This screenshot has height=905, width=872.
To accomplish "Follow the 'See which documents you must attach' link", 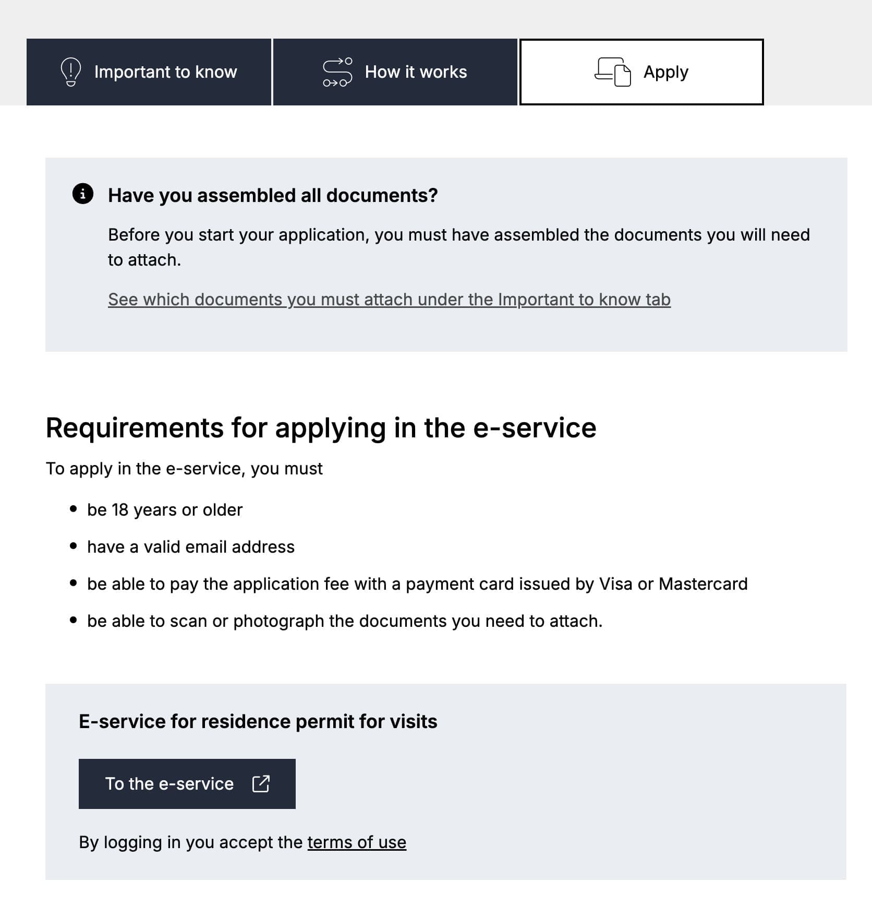I will click(x=389, y=300).
